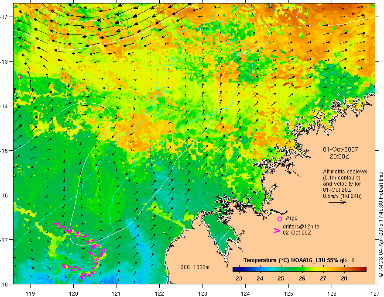The image size is (384, 297).
Task: Click the '28' color bar tick label
Action: [x=344, y=278]
